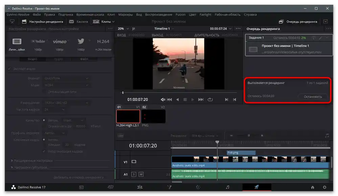Click Add to Render Queue button
This screenshot has height=196, width=338.
point(78,177)
